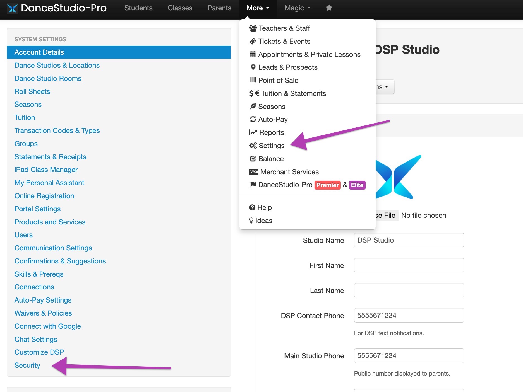Open Connect with Google
This screenshot has height=392, width=523.
(48, 326)
